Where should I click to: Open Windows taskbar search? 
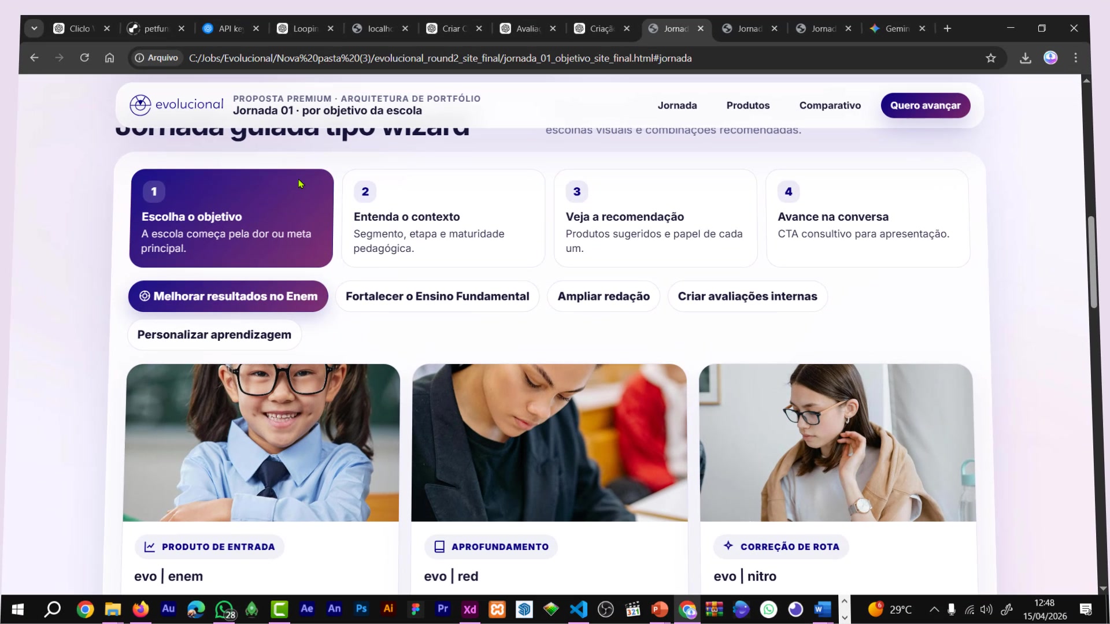[x=53, y=609]
